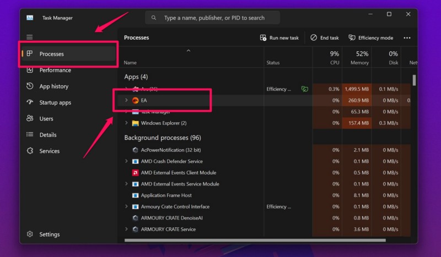
Task: Expand AMD Crash Defender Service row
Action: (x=126, y=161)
